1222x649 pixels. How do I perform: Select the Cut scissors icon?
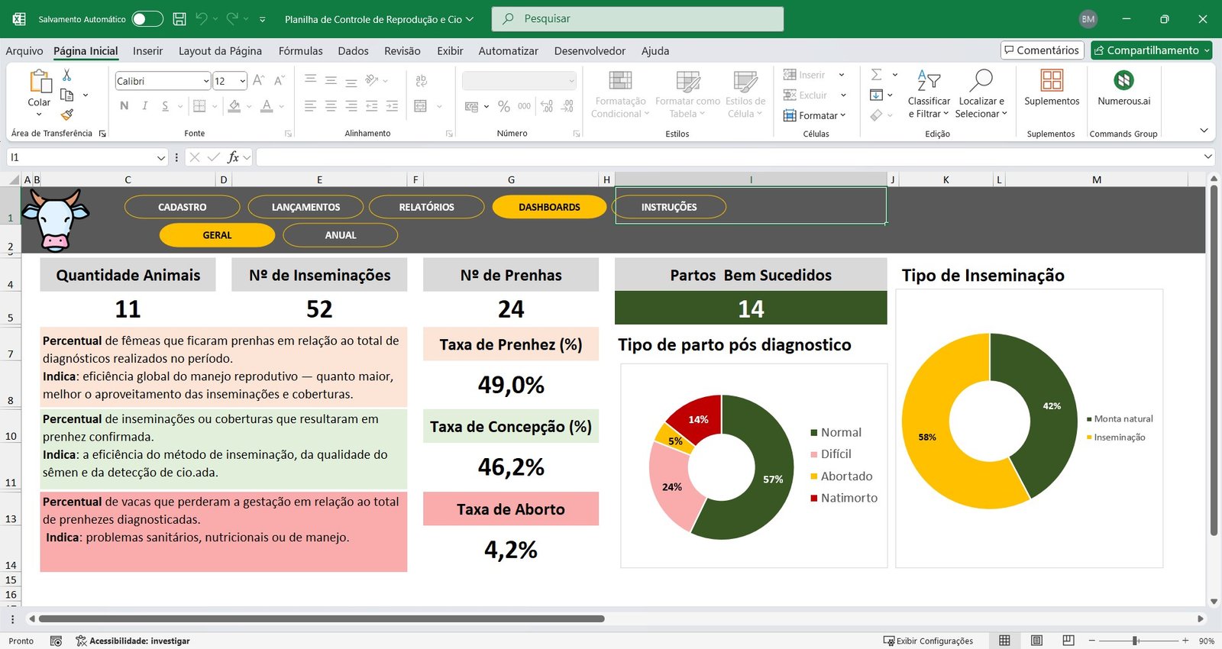click(x=66, y=75)
